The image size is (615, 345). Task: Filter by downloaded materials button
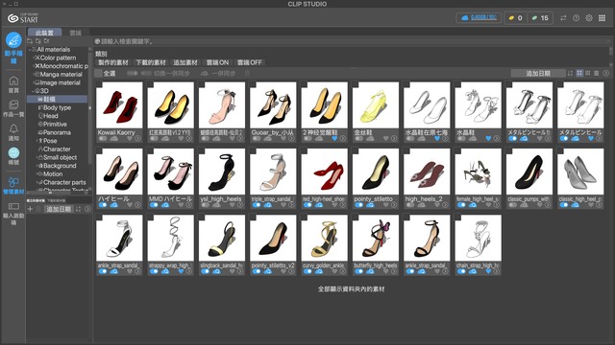151,62
